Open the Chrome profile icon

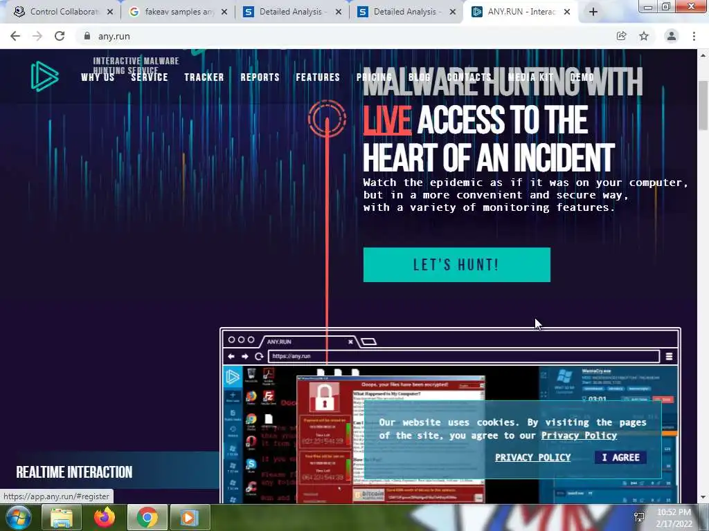[672, 36]
